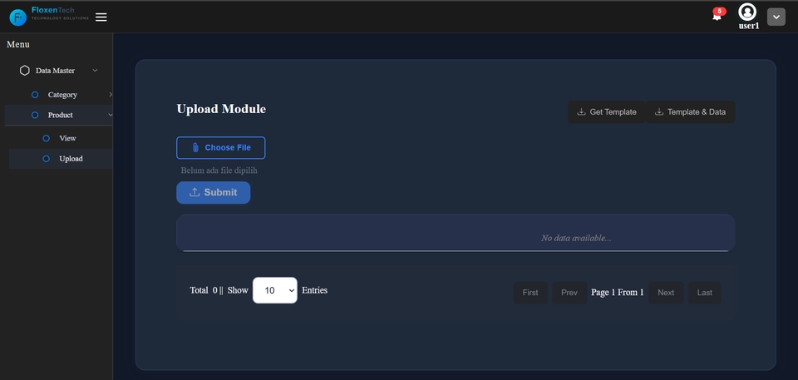The width and height of the screenshot is (798, 380).
Task: Toggle the hamburger sidebar menu icon
Action: tap(101, 17)
